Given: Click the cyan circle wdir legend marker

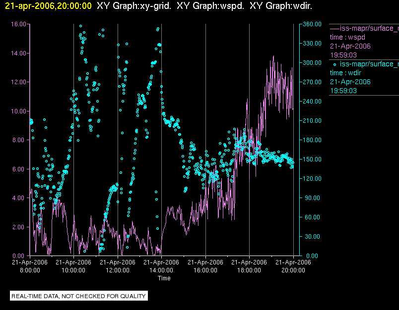Looking at the screenshot, I should [334, 64].
